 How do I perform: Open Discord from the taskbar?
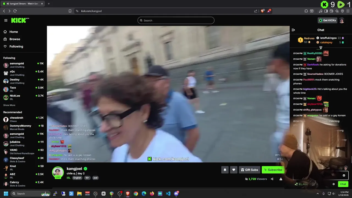pos(176,194)
